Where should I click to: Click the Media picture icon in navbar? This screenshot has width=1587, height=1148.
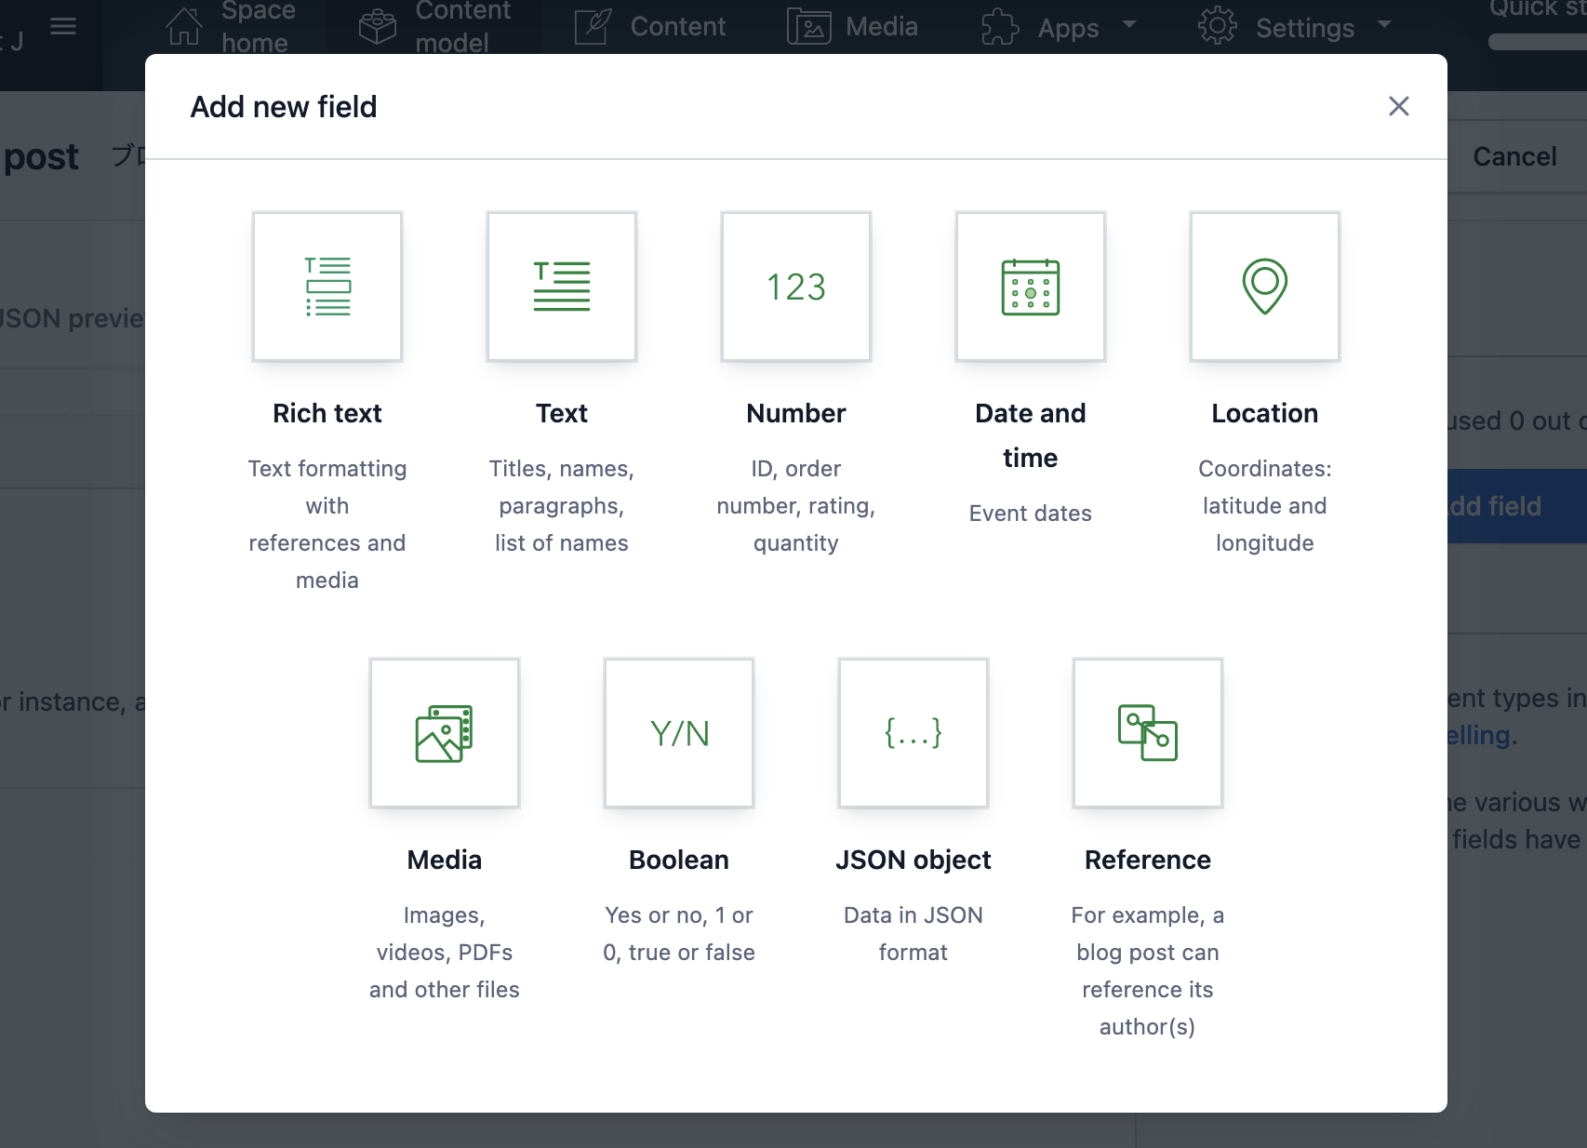(808, 26)
